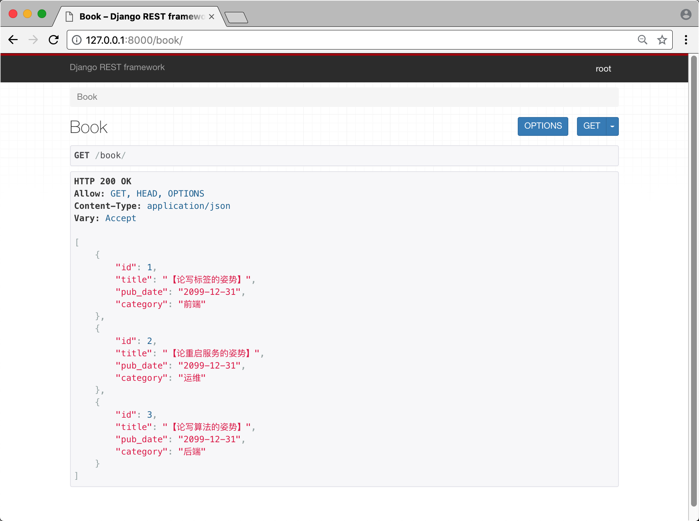
Task: Click the large Book page heading
Action: 89,127
